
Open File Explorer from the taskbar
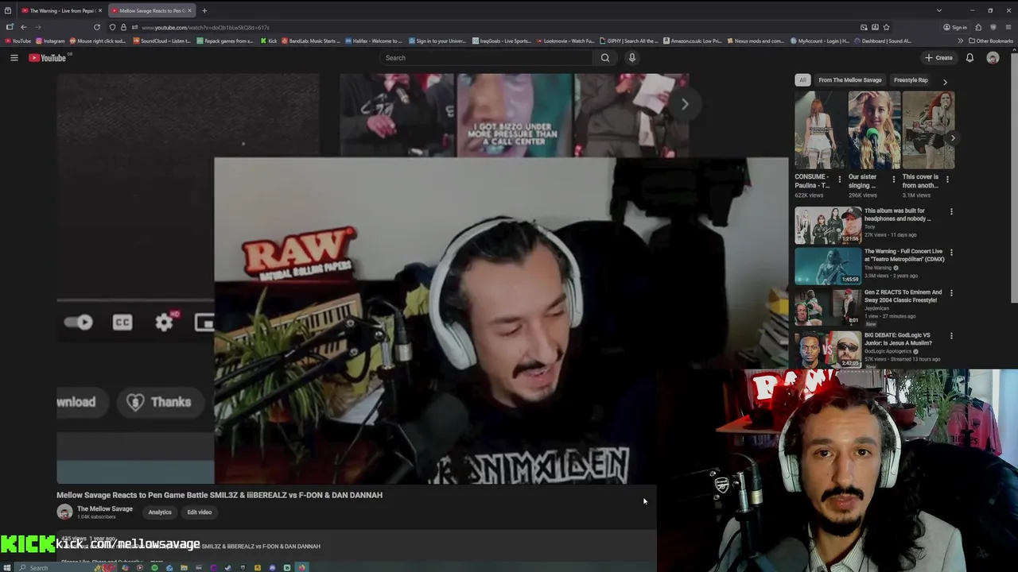[x=184, y=567]
